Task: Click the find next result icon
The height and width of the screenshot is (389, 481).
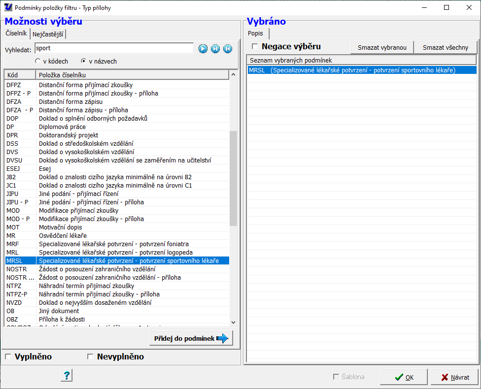Action: click(215, 48)
